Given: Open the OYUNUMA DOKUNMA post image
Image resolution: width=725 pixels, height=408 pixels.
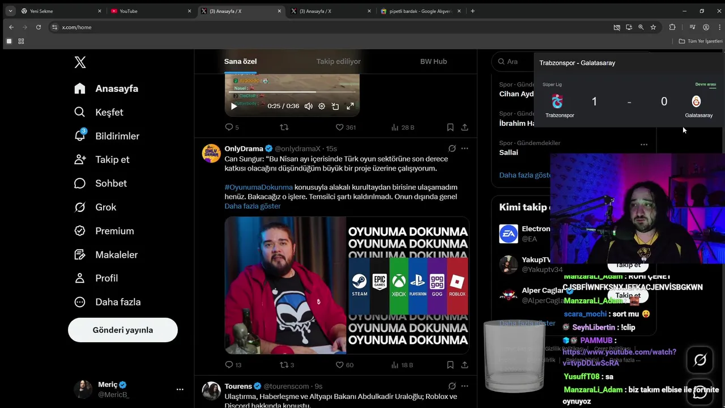Looking at the screenshot, I should [347, 285].
